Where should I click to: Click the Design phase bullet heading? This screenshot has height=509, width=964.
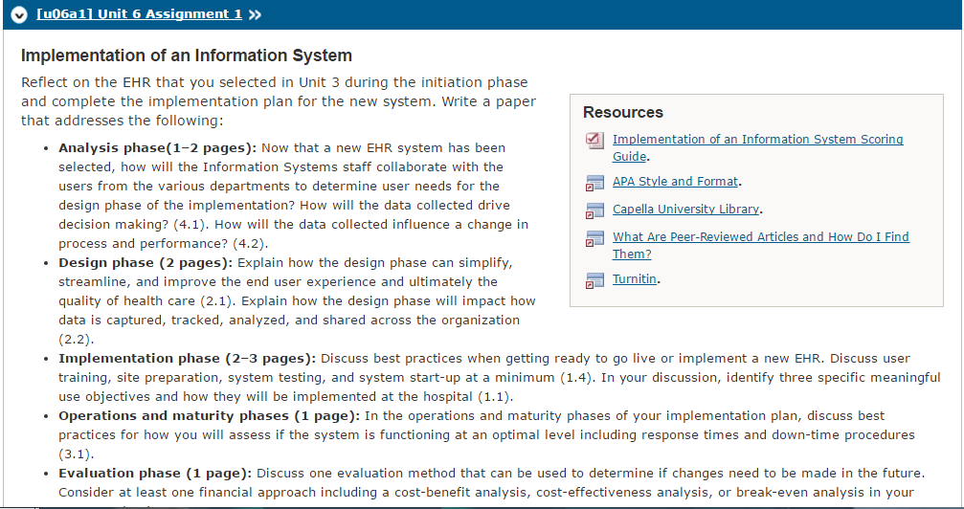tap(146, 263)
